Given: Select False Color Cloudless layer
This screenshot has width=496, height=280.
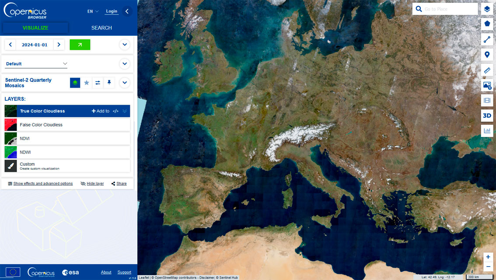Looking at the screenshot, I should (x=67, y=125).
